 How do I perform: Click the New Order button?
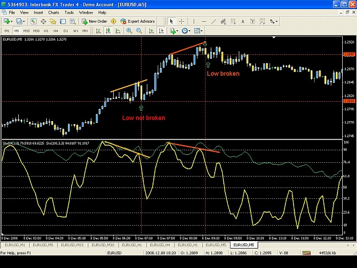coord(94,21)
